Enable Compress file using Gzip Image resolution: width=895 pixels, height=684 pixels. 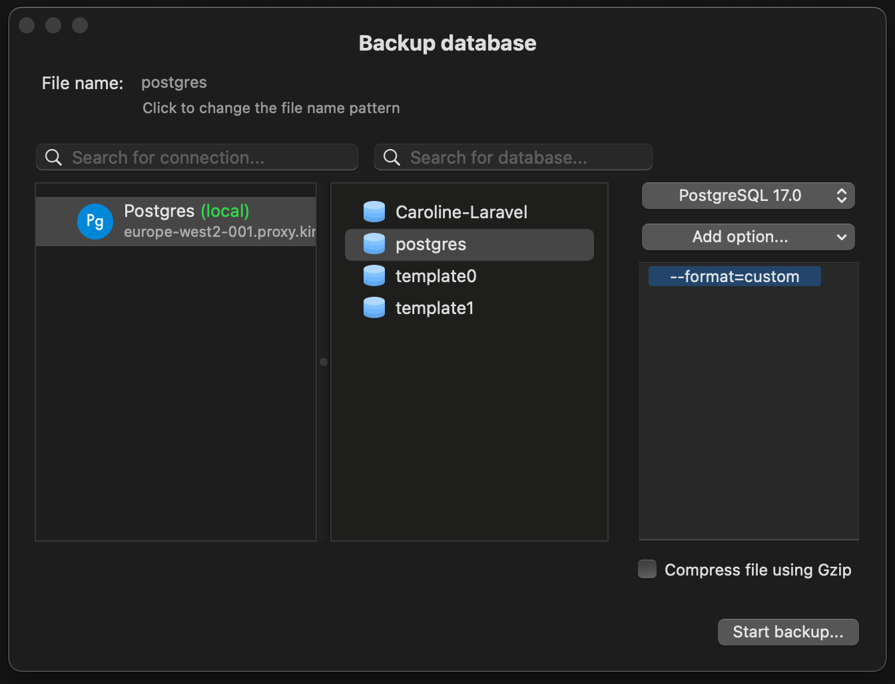pyautogui.click(x=647, y=569)
